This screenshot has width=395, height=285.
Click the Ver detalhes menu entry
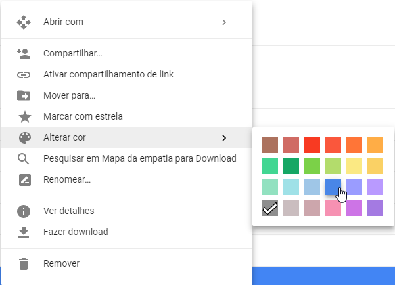click(x=69, y=211)
